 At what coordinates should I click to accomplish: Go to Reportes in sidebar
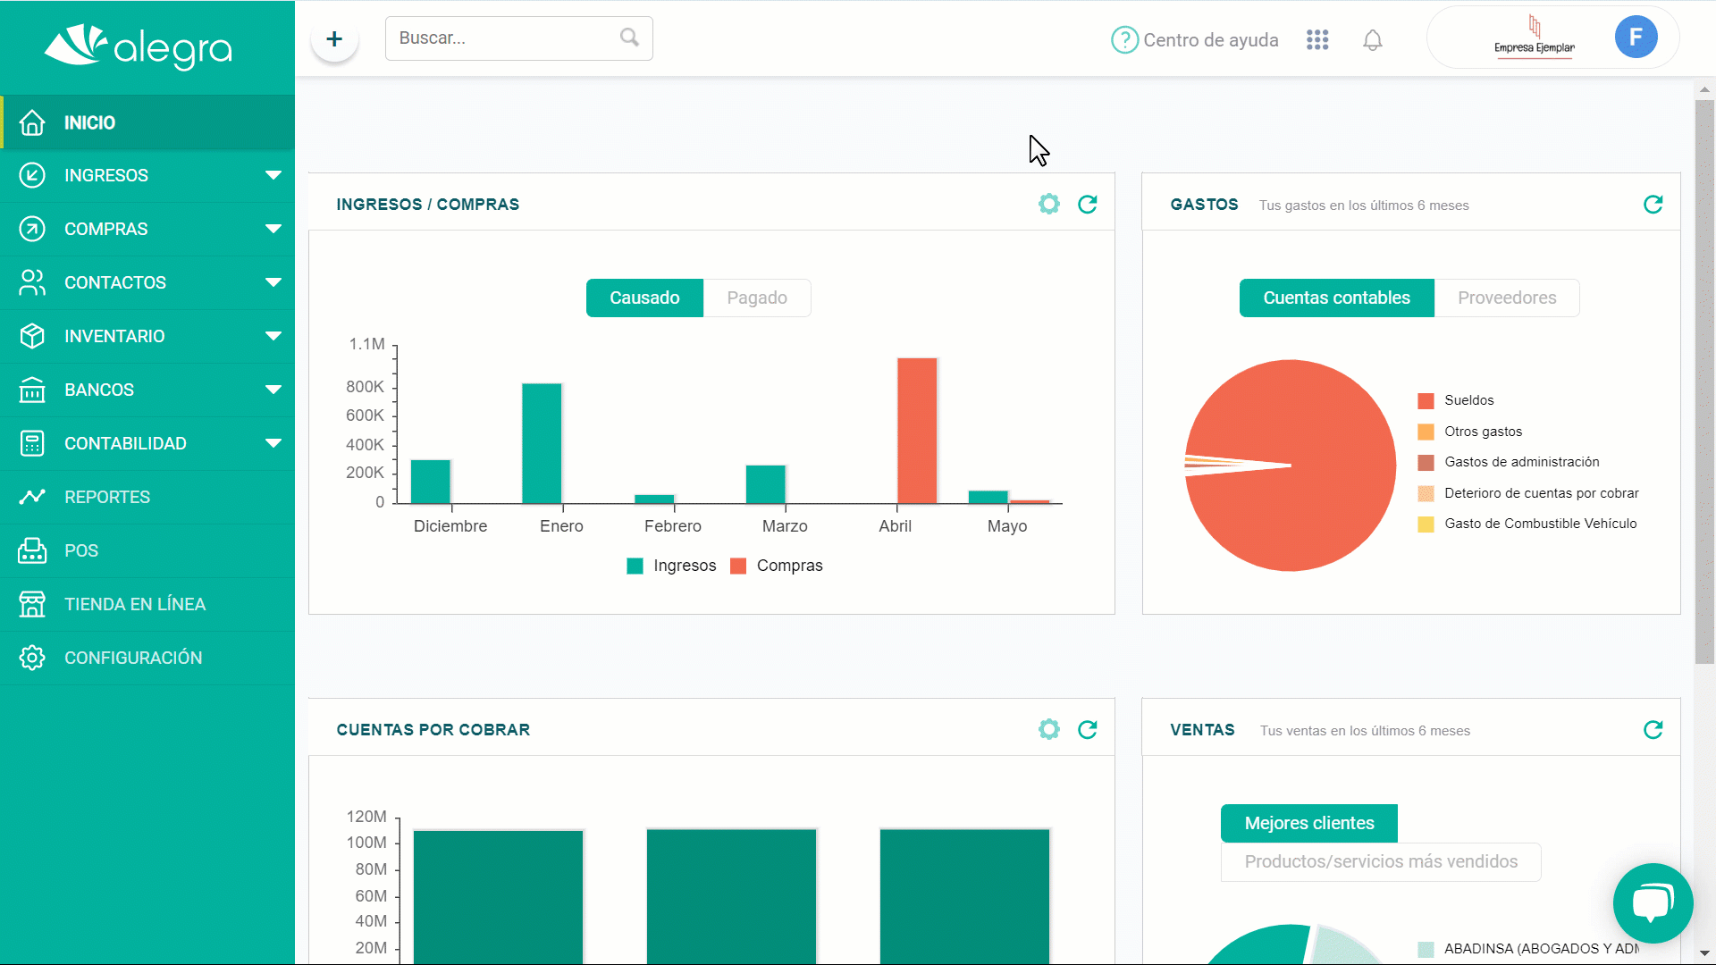[x=107, y=497]
